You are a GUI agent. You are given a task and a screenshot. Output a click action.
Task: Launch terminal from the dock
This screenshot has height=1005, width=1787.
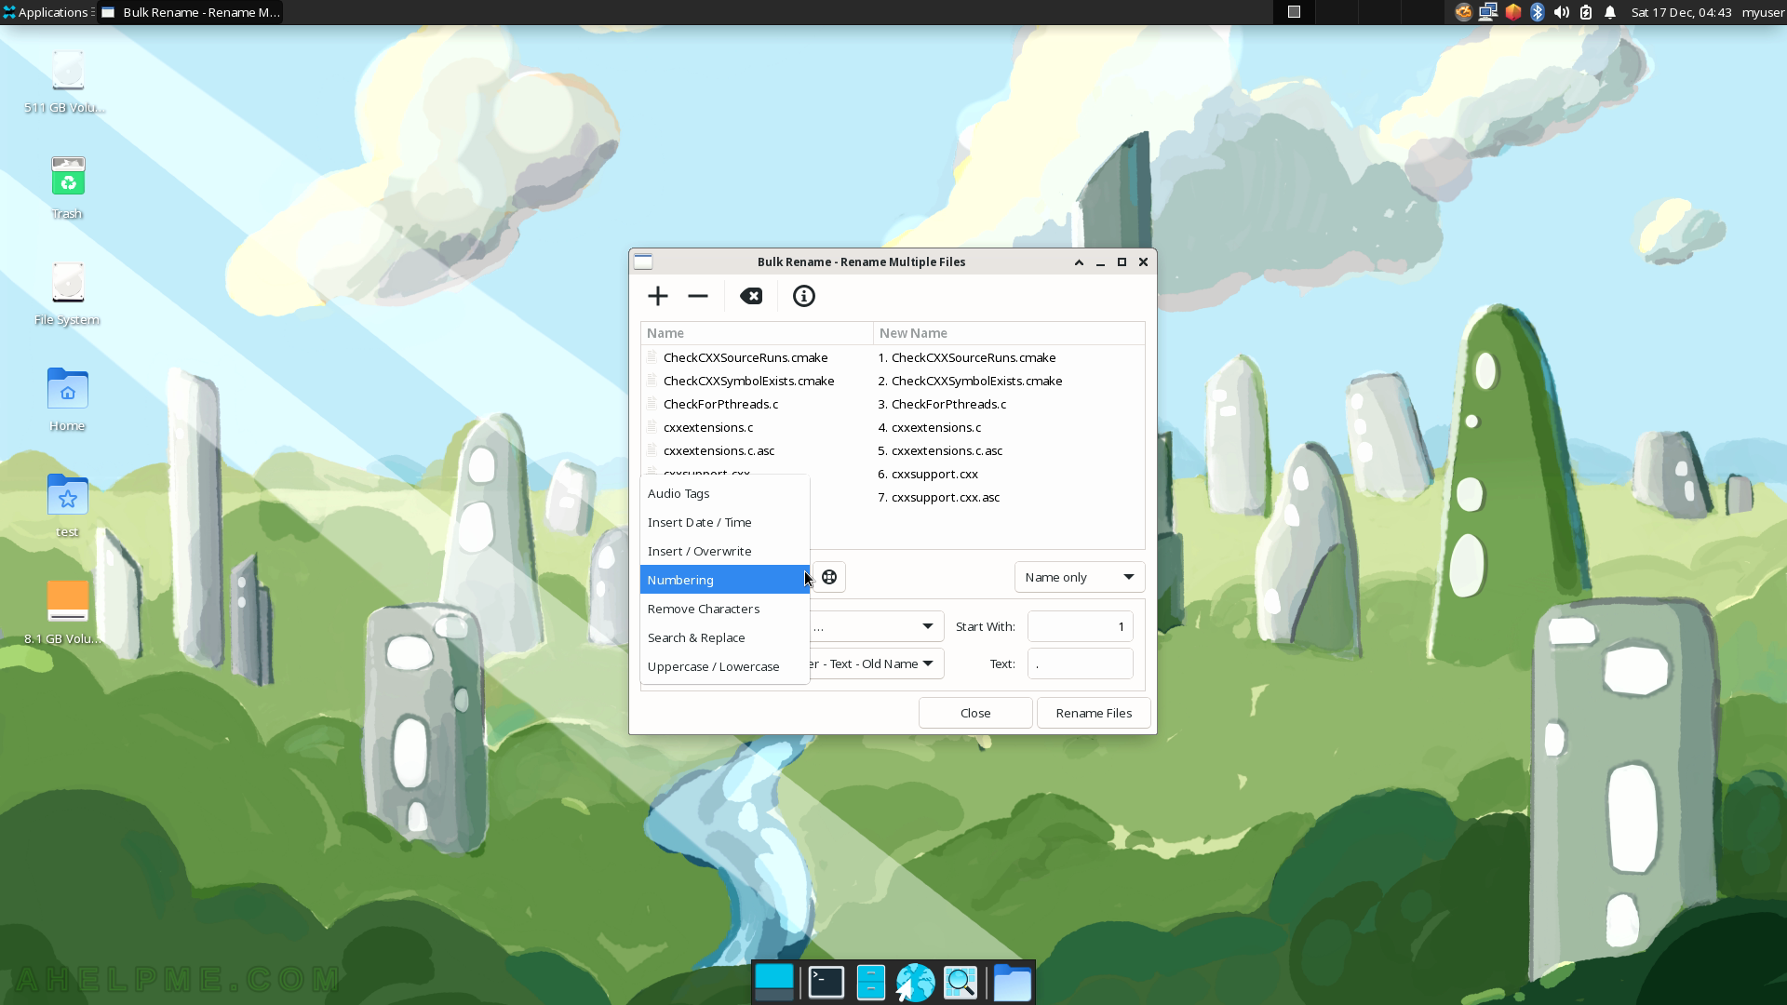tap(826, 983)
